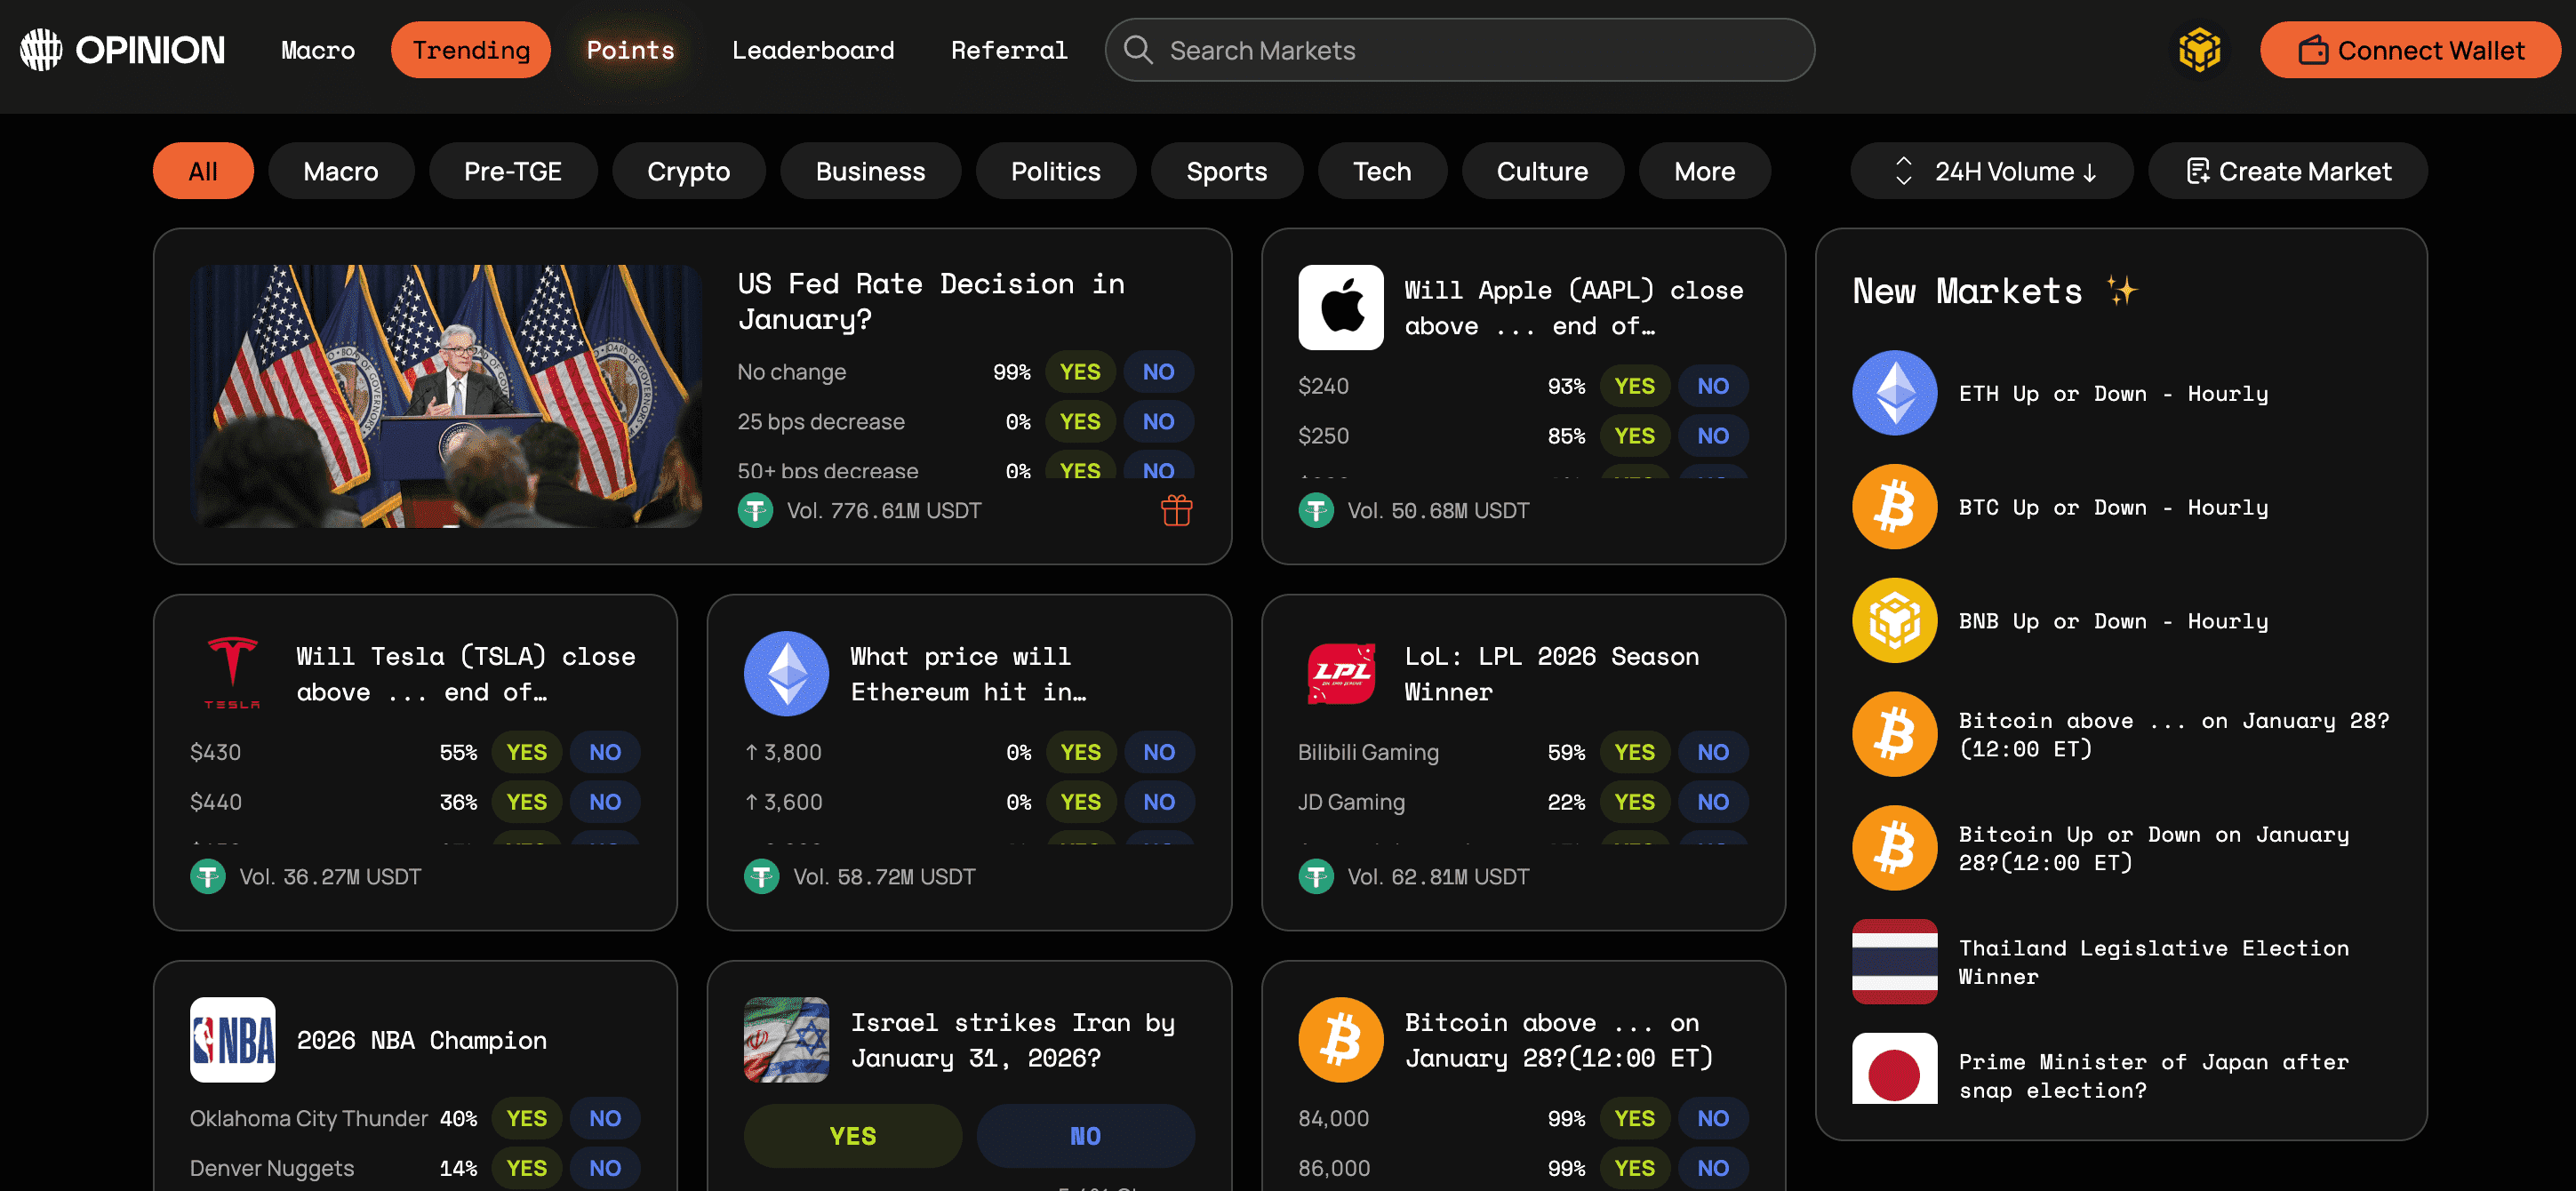
Task: Filter markets by Crypto category
Action: pyautogui.click(x=688, y=171)
